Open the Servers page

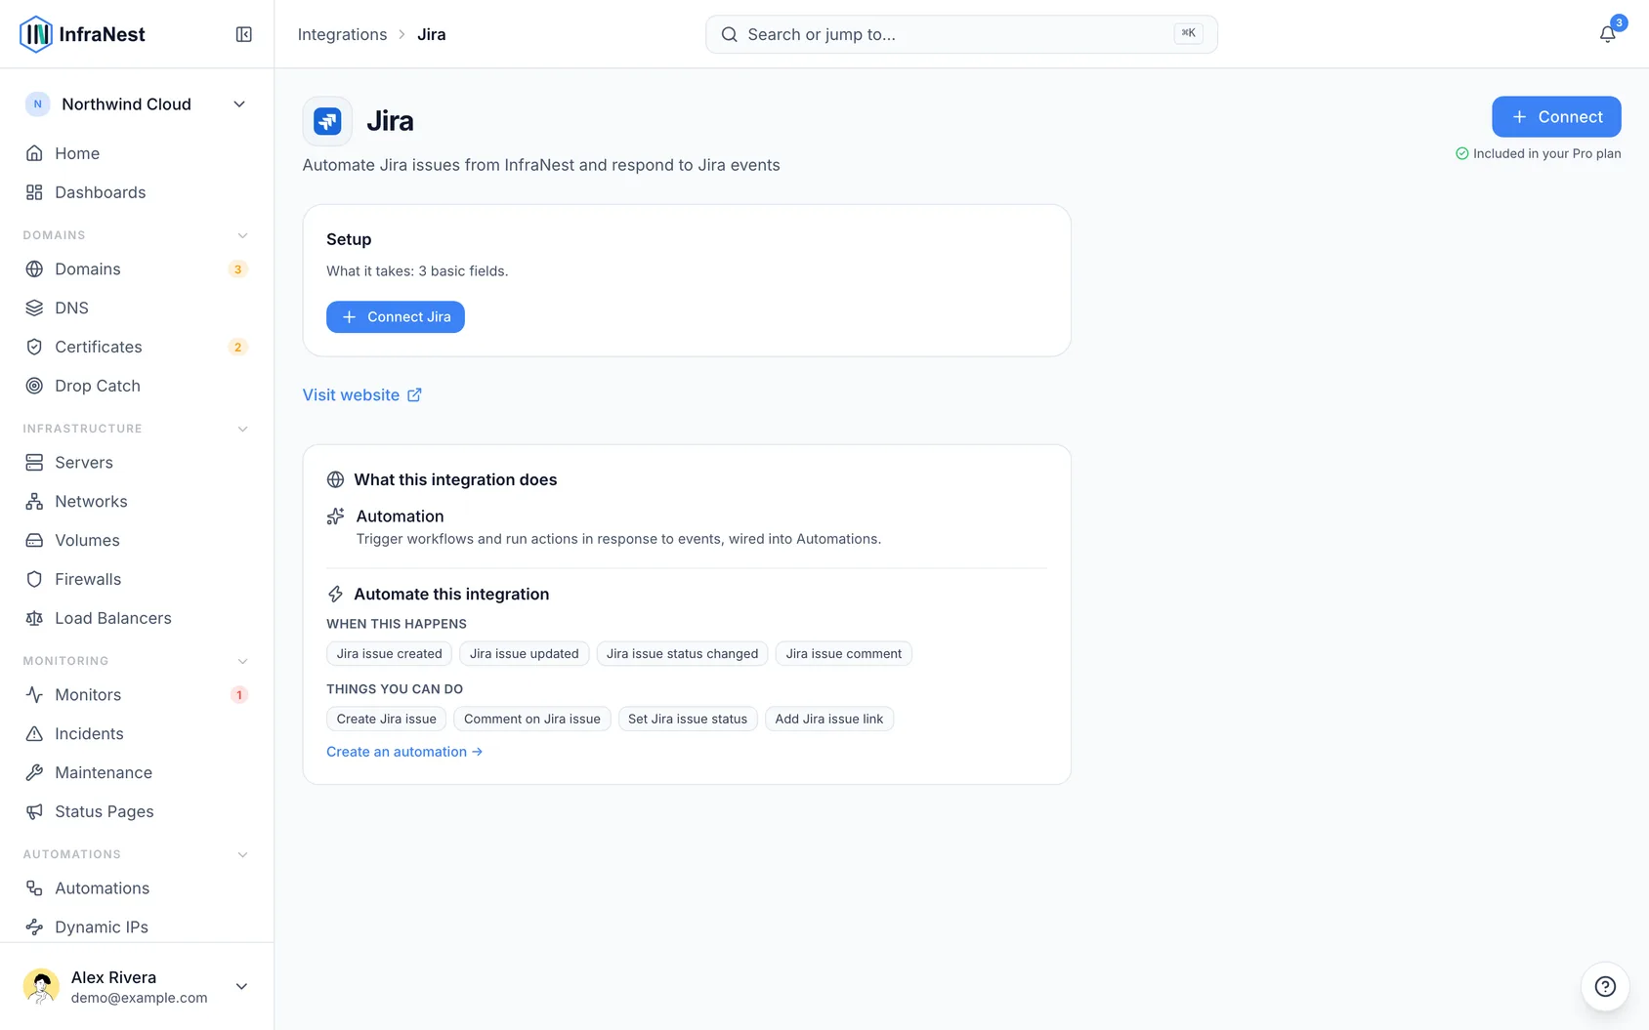point(137,462)
